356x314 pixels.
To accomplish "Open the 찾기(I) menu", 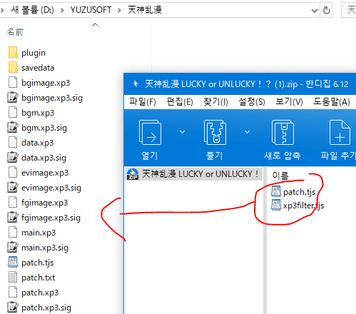I will tap(215, 102).
